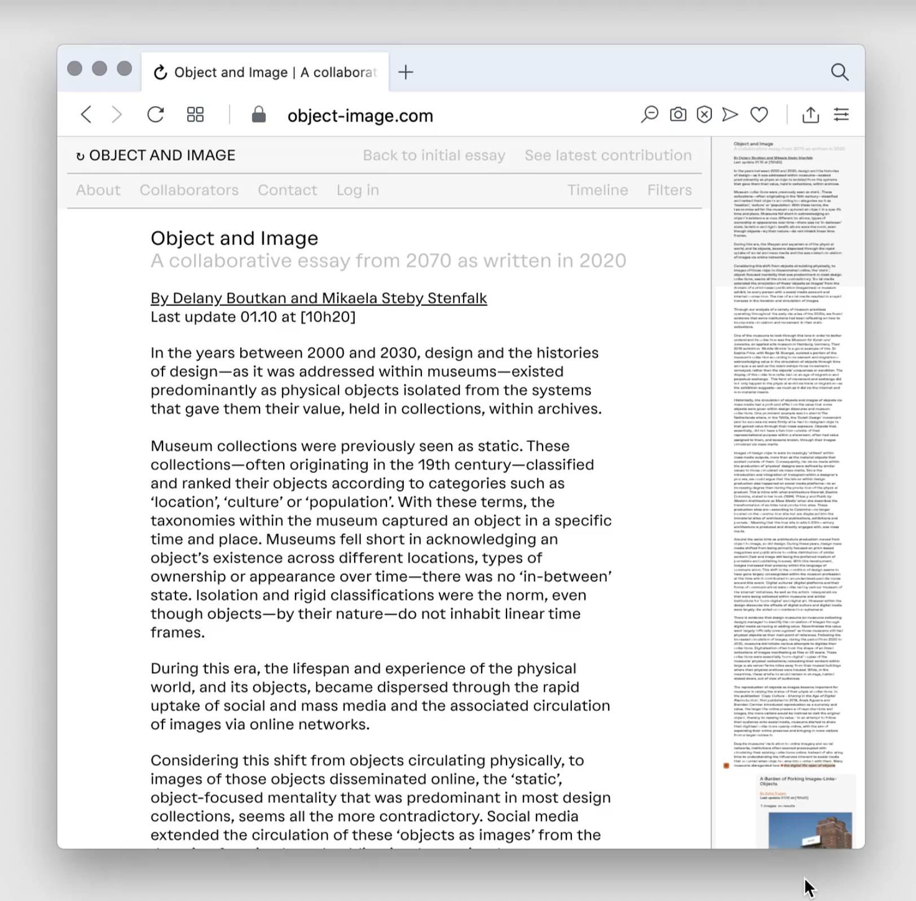Open the ad-blocker shield icon

tap(704, 115)
